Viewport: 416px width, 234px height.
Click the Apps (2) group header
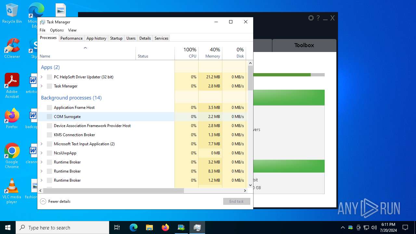tap(50, 67)
